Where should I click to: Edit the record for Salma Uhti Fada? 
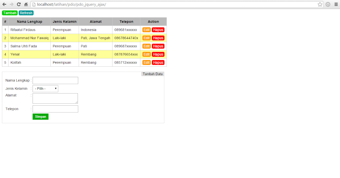pyautogui.click(x=146, y=46)
